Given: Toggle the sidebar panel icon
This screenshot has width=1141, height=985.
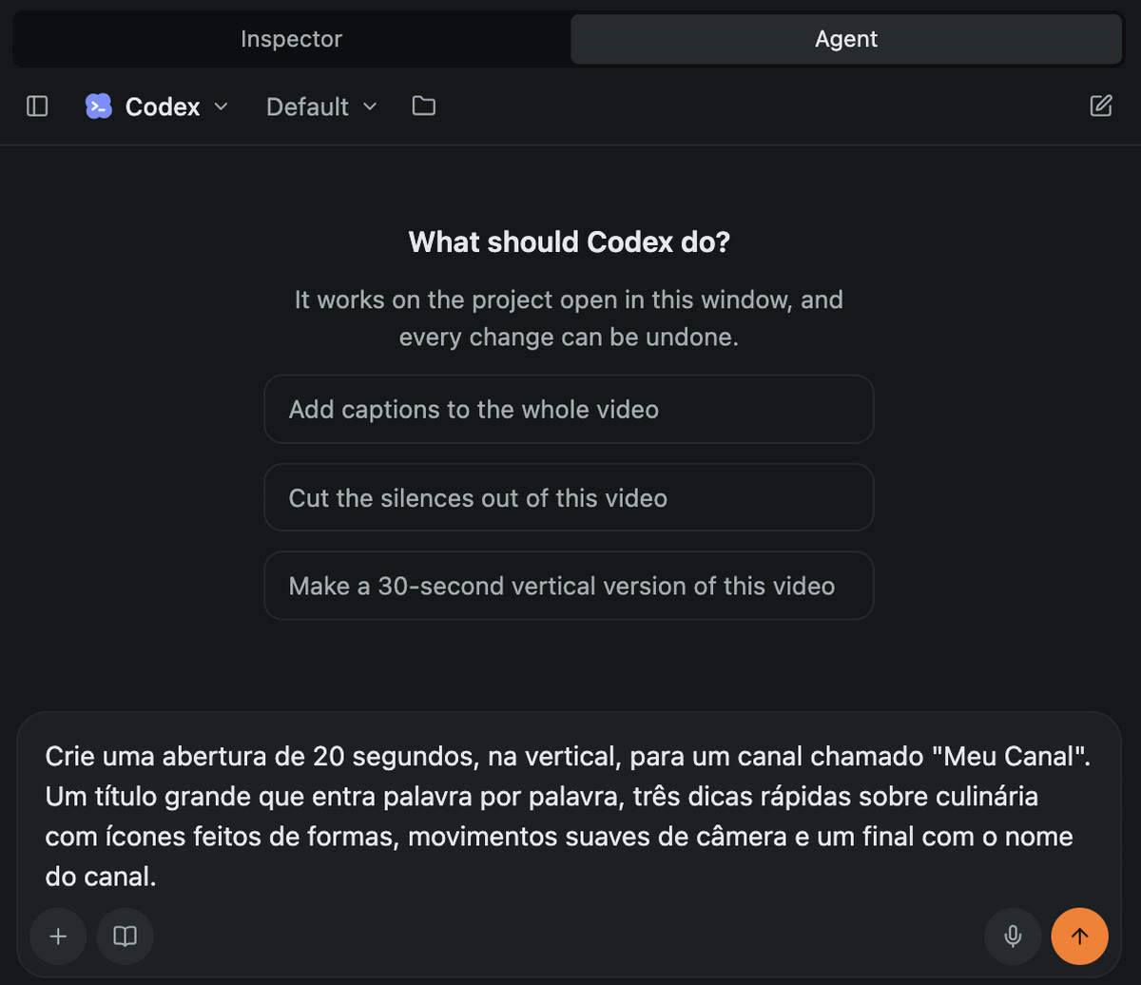Looking at the screenshot, I should [x=37, y=106].
